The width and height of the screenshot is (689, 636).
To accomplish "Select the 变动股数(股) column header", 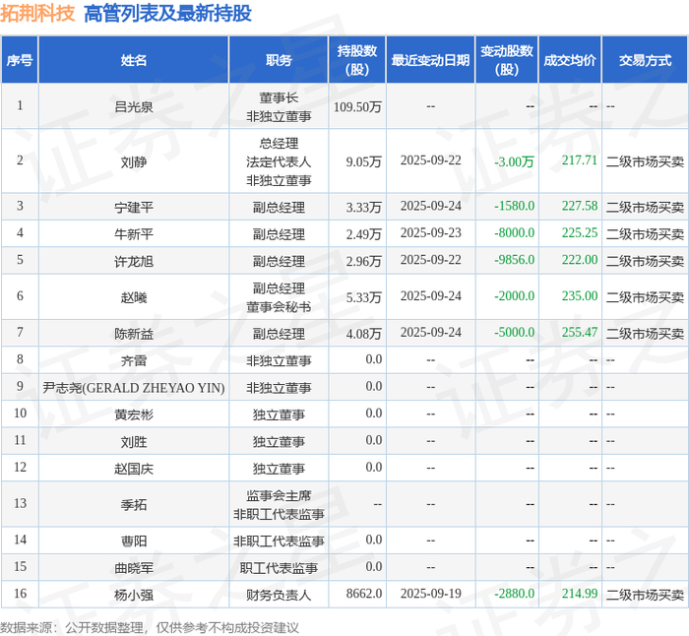I will (507, 60).
